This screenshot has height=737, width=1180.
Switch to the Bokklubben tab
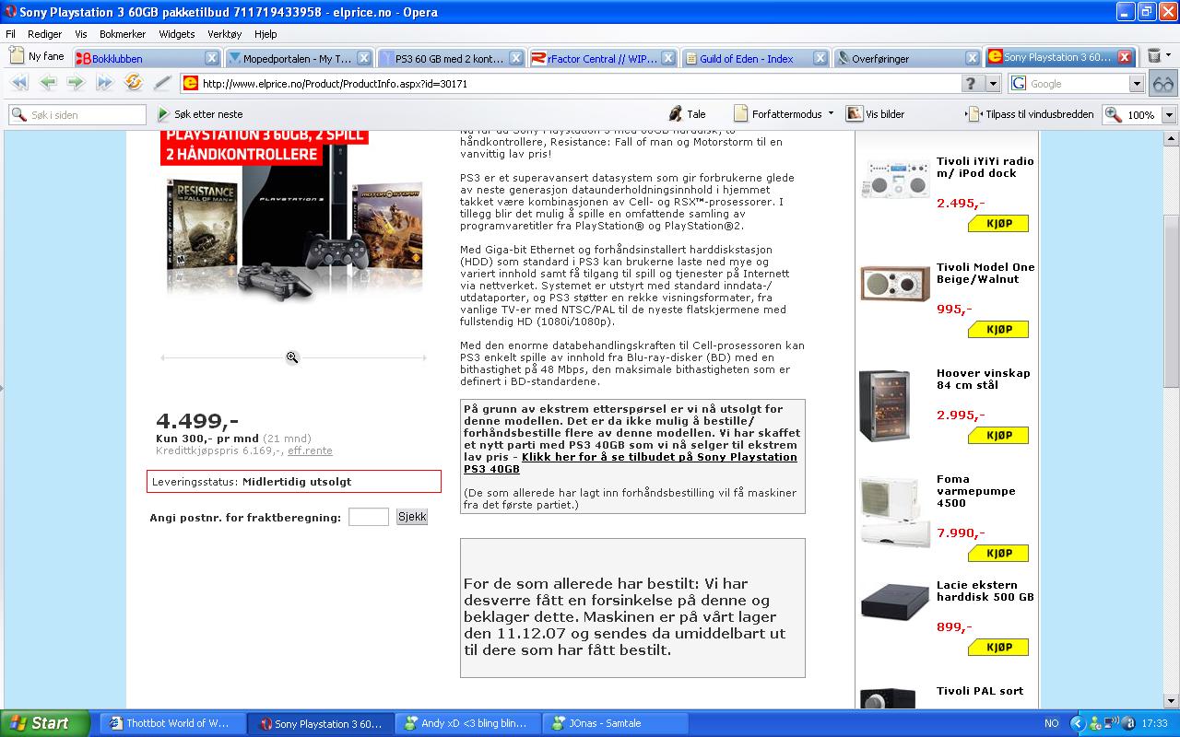(x=147, y=58)
